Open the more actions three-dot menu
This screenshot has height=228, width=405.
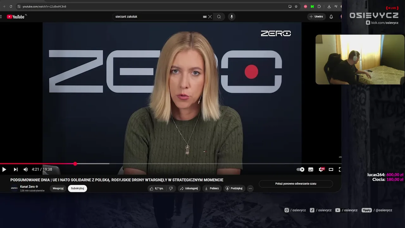pyautogui.click(x=250, y=188)
